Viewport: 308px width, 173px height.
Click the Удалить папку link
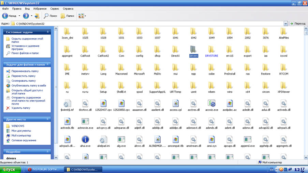tap(21, 108)
